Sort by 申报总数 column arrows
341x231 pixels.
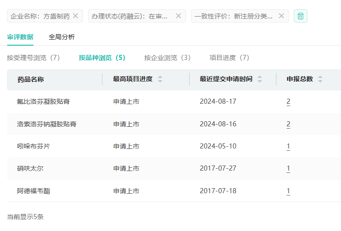coord(320,79)
